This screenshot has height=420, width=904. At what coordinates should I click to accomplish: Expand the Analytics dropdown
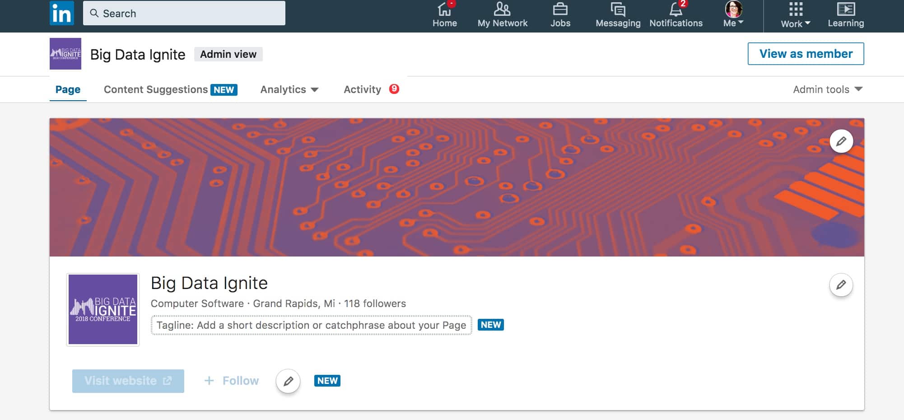[x=289, y=89]
